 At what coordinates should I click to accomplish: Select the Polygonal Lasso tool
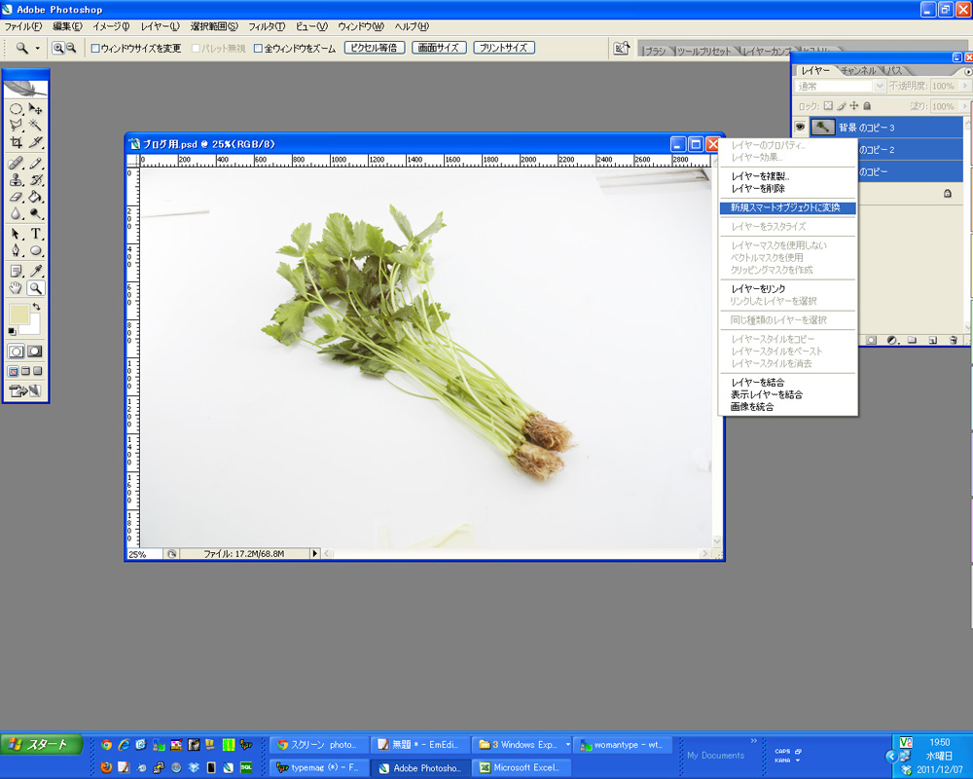(x=17, y=126)
